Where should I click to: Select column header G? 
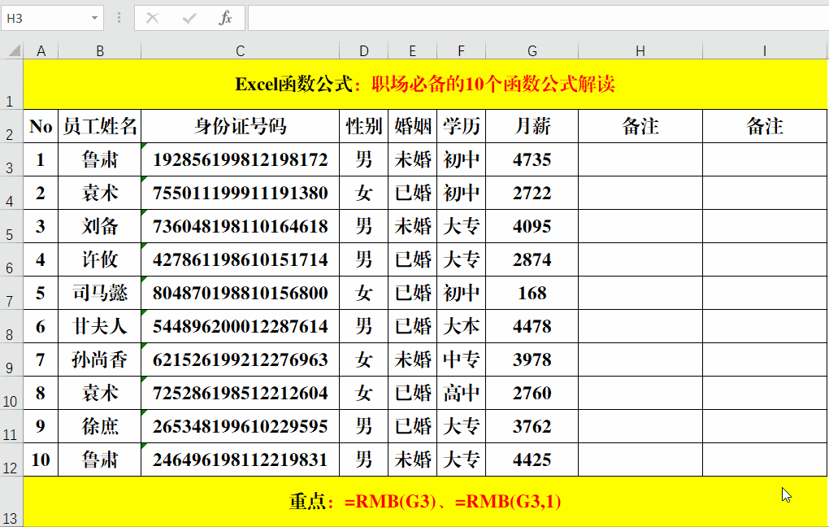point(532,50)
